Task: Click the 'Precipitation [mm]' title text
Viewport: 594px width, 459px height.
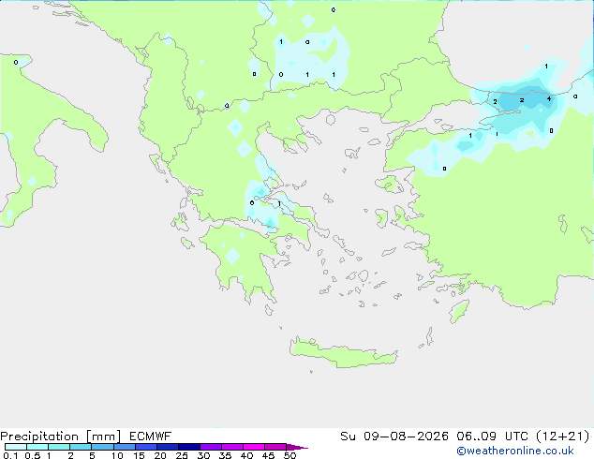Action: click(x=61, y=437)
